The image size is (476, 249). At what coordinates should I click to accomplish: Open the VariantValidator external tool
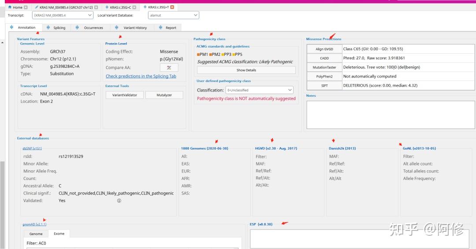(124, 95)
